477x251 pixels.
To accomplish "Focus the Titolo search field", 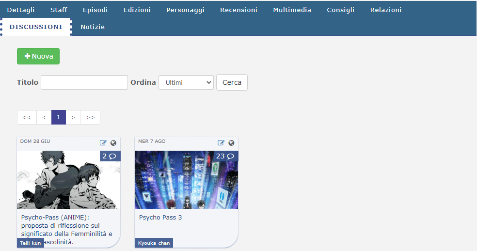I will pos(84,82).
